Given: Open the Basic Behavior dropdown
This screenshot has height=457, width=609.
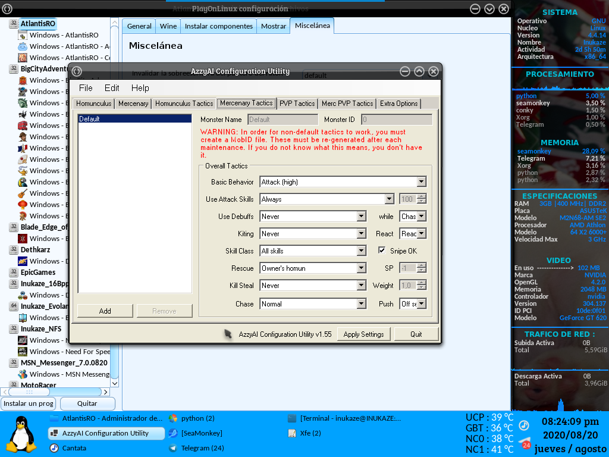Looking at the screenshot, I should (422, 182).
